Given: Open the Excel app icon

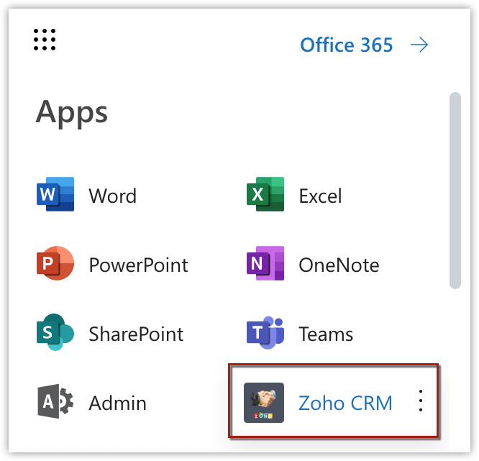Looking at the screenshot, I should 265,196.
